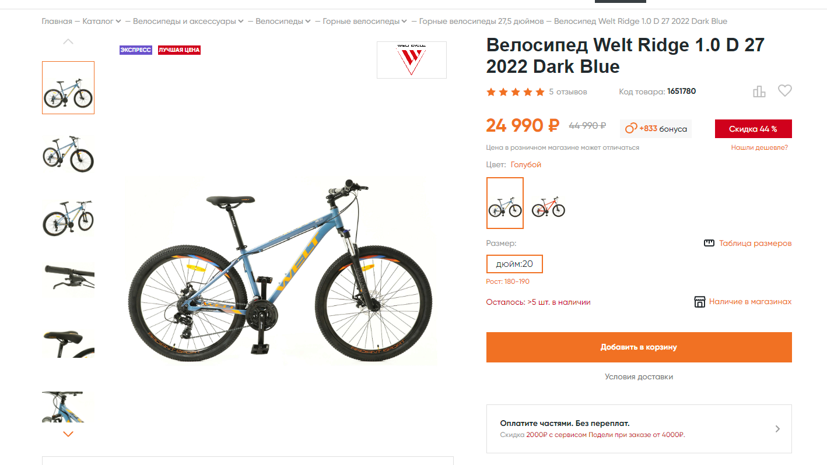The image size is (827, 465).
Task: Open Горные велосипеды 27,5 дюймов breadcrumb
Action: [x=481, y=21]
